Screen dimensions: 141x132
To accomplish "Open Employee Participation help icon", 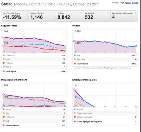I will (135, 13).
